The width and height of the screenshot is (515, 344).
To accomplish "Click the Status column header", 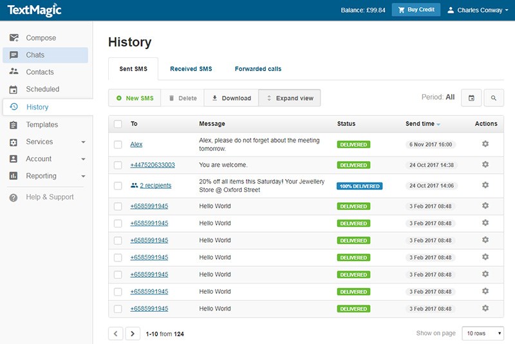I will tap(346, 124).
